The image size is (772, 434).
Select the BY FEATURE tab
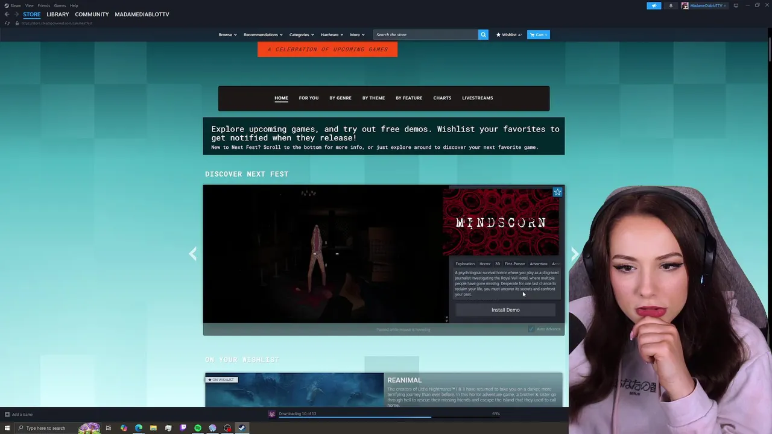409,98
